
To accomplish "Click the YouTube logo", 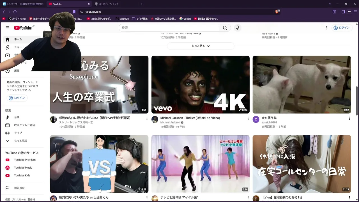I will pos(24,28).
